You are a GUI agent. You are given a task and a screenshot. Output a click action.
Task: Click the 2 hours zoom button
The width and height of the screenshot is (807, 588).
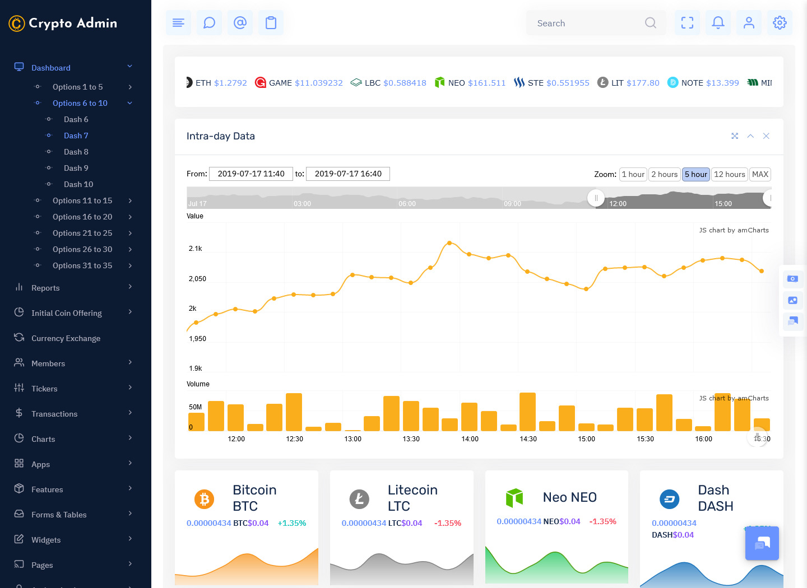pos(664,174)
